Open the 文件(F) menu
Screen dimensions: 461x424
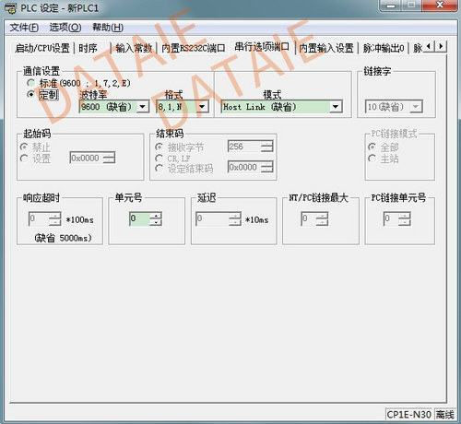(24, 28)
